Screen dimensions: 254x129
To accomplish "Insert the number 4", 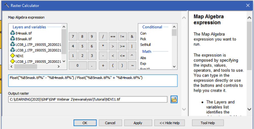I will [73, 46].
